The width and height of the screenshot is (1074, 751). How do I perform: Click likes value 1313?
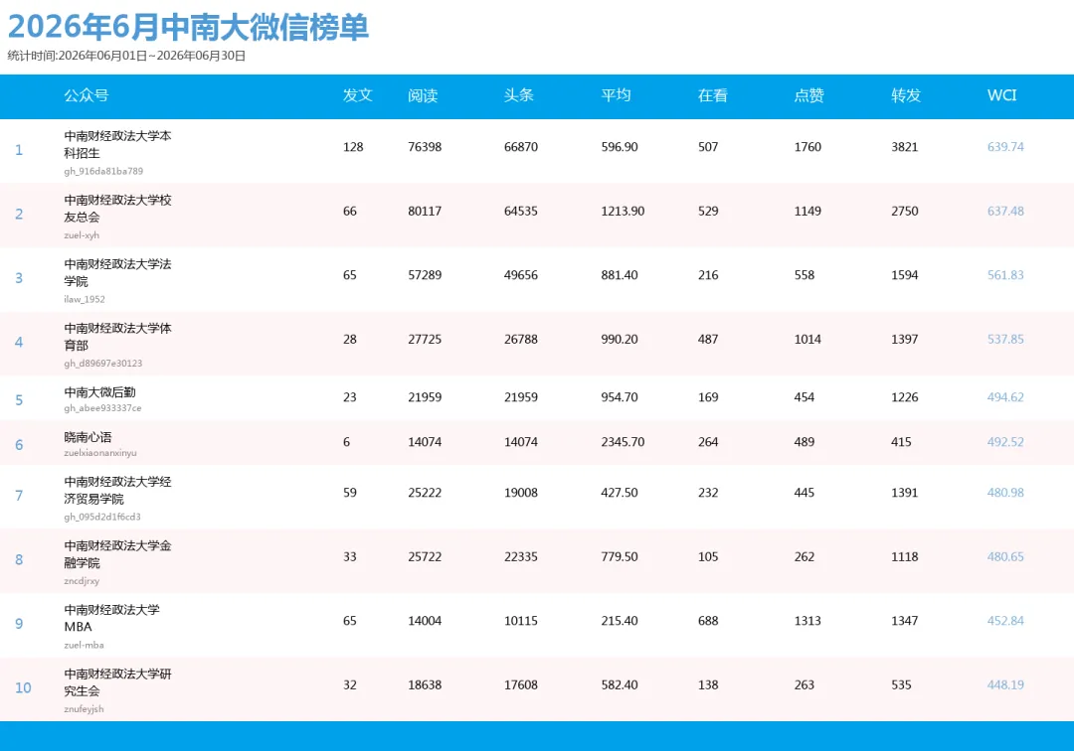point(807,621)
